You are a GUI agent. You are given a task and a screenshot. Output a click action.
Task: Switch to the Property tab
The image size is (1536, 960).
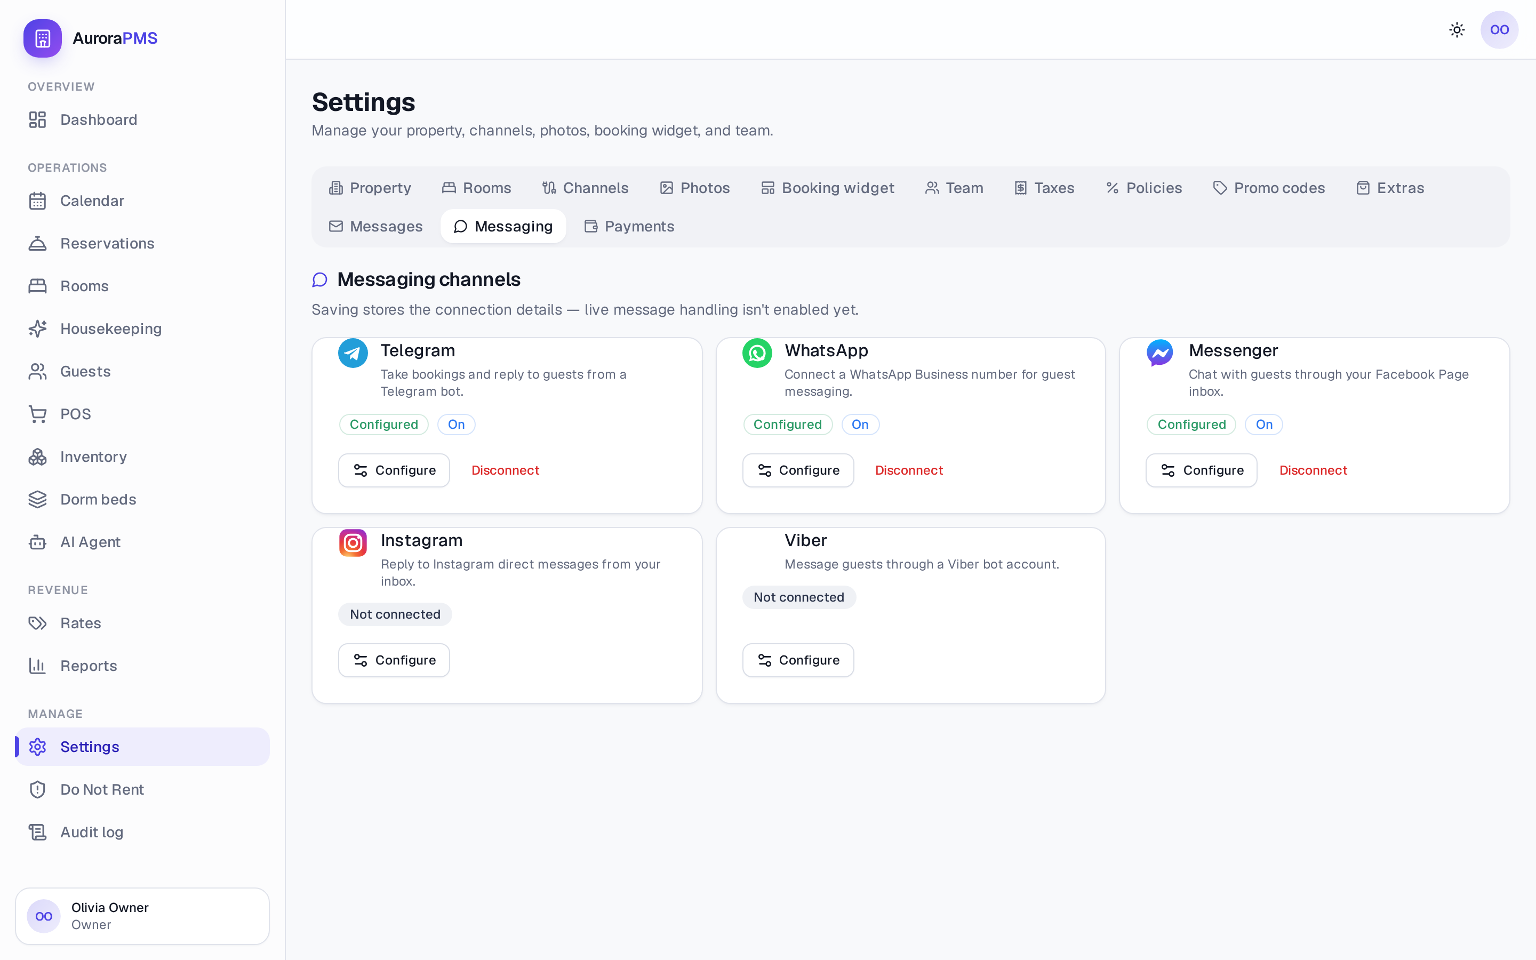pyautogui.click(x=370, y=188)
